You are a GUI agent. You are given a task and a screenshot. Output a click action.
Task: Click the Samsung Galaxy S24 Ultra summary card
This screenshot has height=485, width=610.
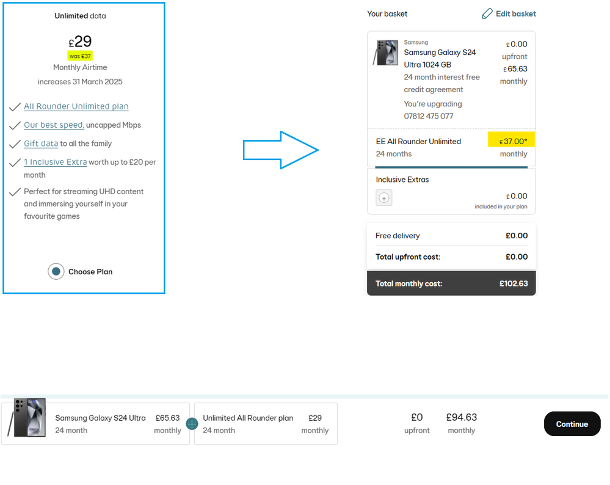(x=95, y=424)
